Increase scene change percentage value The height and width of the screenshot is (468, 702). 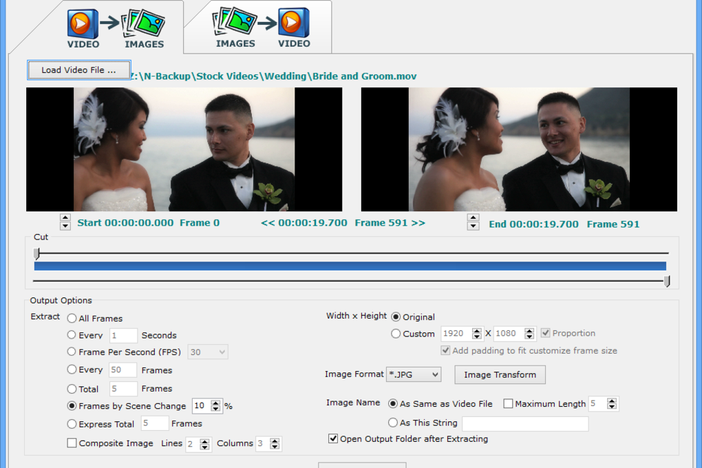pos(216,403)
